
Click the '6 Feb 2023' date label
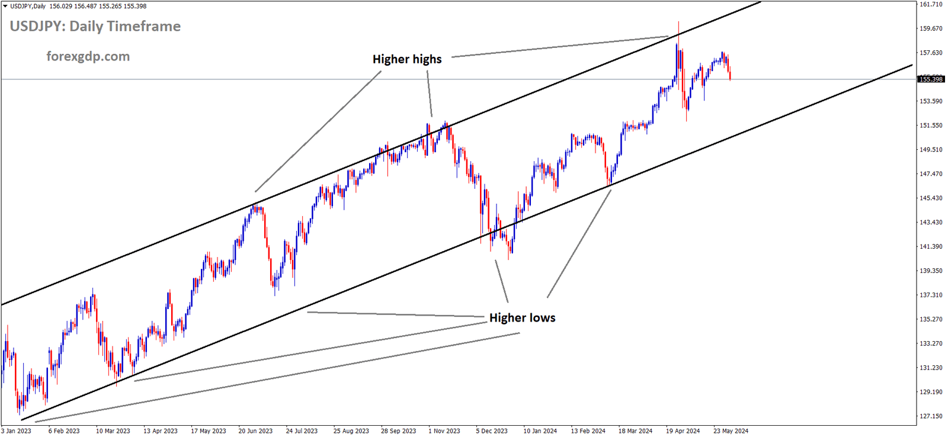click(x=64, y=431)
